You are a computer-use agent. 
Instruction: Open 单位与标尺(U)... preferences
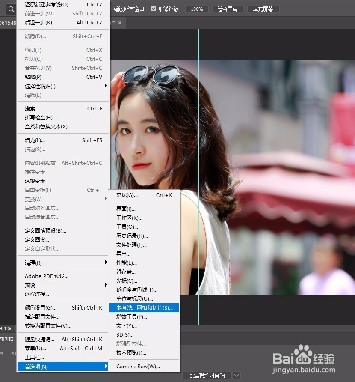click(144, 299)
